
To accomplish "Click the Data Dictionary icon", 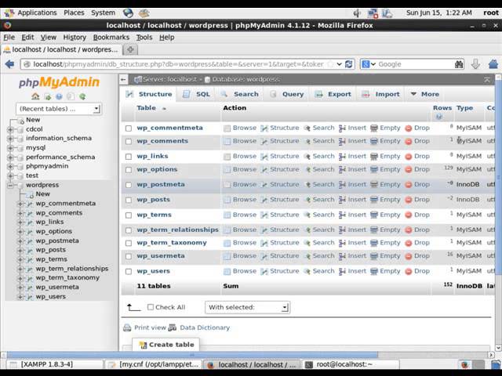I will [173, 327].
